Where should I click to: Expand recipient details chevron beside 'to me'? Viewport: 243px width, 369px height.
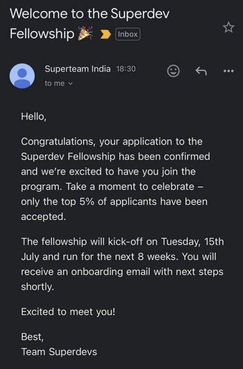pos(70,83)
